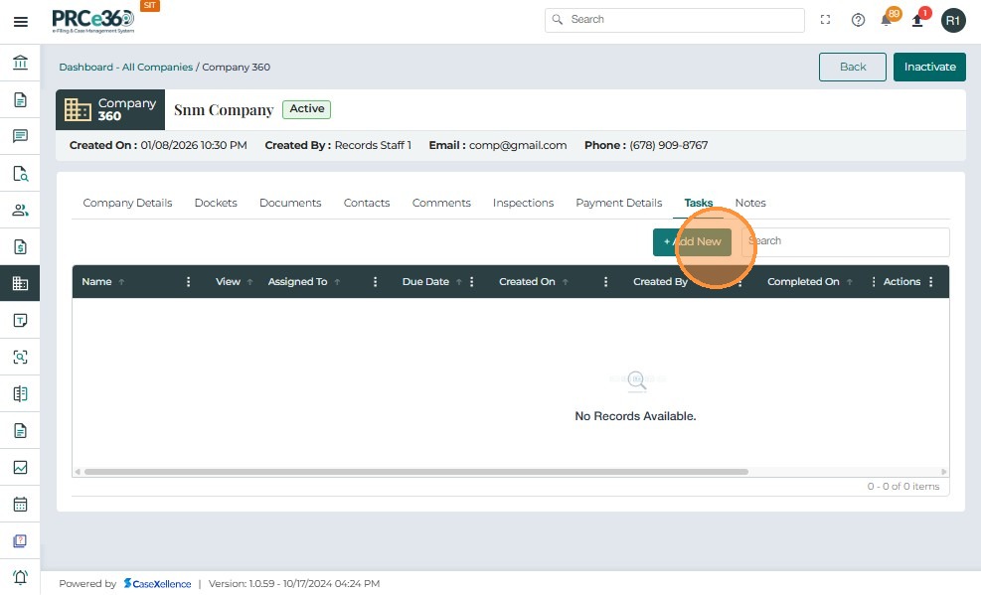Open Completed On column menu dots

[x=874, y=282]
